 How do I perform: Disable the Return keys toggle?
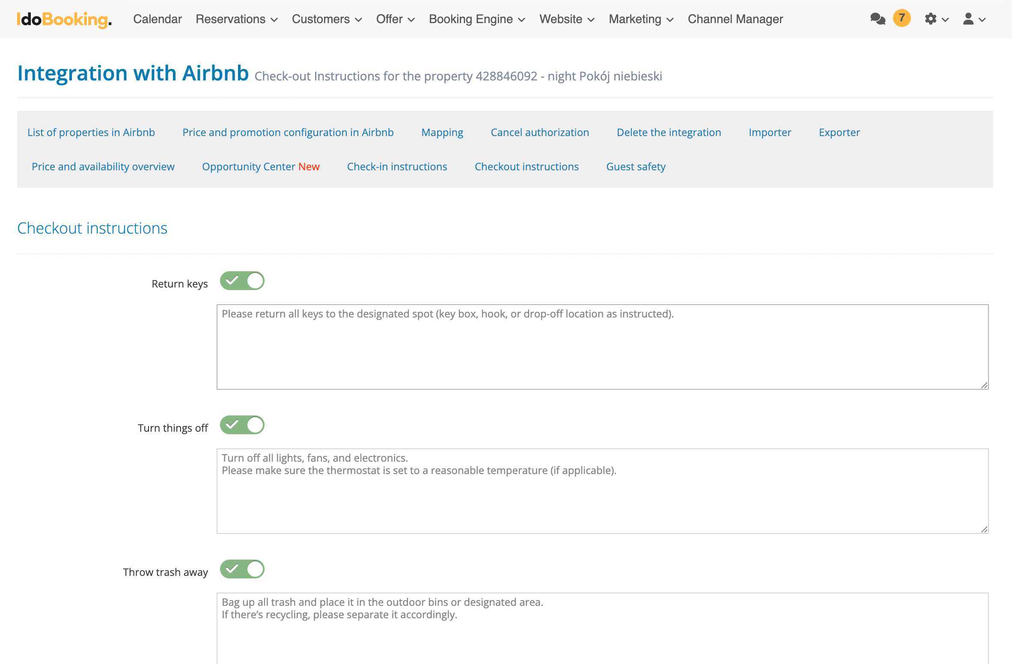(242, 281)
